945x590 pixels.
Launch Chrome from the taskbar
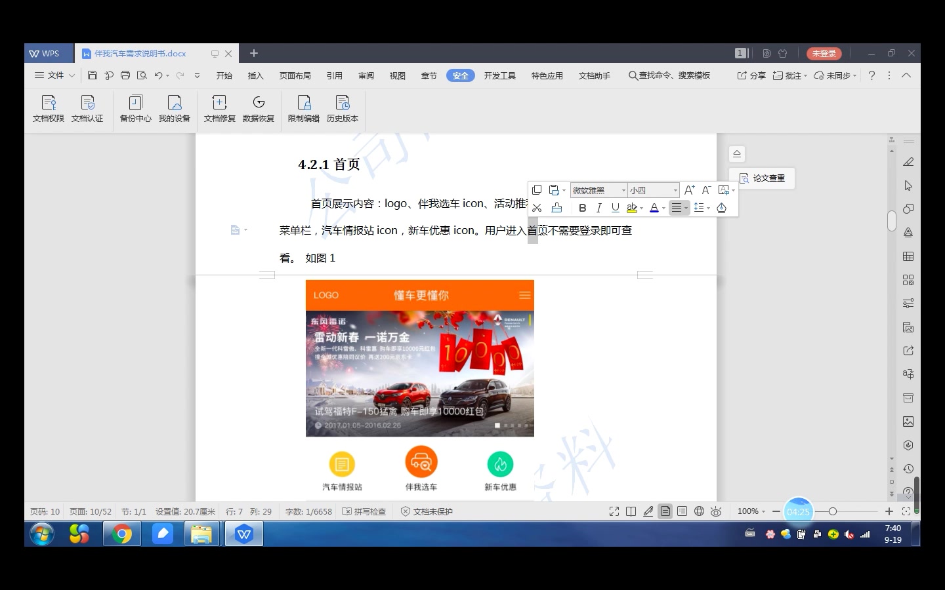(122, 534)
